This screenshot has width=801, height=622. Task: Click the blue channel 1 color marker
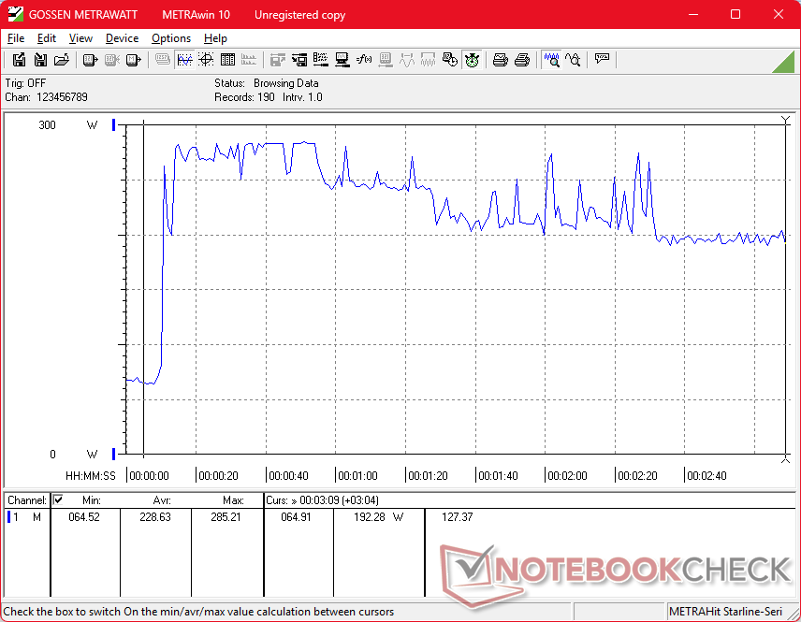[x=8, y=517]
